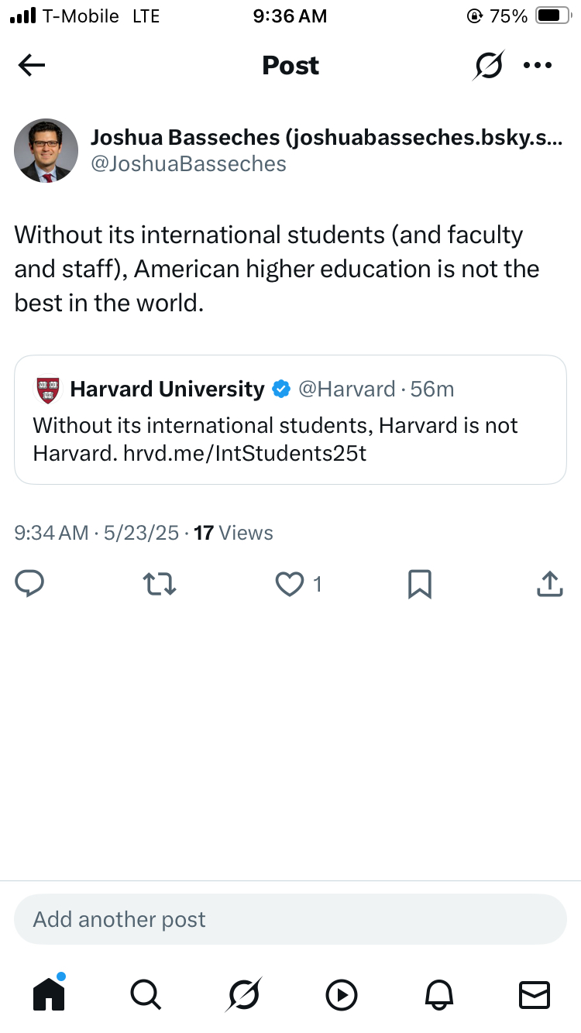This screenshot has height=1033, width=581.
Task: Tap the repost arrows icon
Action: point(160,584)
